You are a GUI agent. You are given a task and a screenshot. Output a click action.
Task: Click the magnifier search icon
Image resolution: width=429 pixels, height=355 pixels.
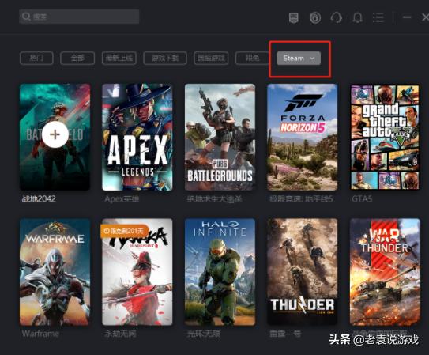pos(26,17)
